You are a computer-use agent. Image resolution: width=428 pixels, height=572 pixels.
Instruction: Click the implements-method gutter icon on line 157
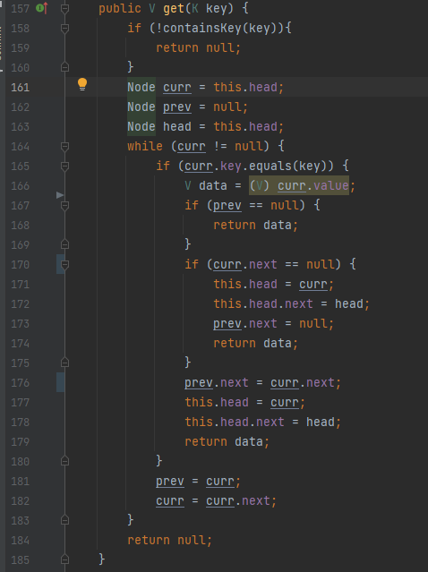click(42, 8)
